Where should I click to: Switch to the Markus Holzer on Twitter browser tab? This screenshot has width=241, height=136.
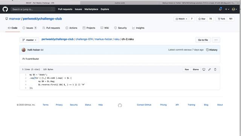tap(198, 3)
